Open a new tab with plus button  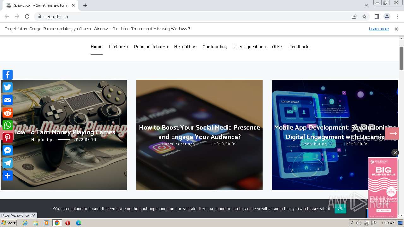pos(85,5)
